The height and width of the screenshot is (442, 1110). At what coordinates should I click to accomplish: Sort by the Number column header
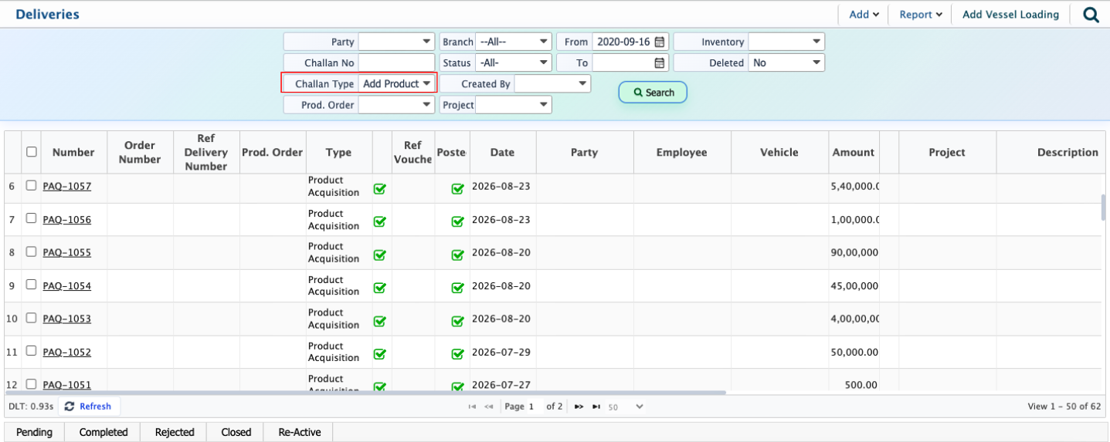(73, 152)
